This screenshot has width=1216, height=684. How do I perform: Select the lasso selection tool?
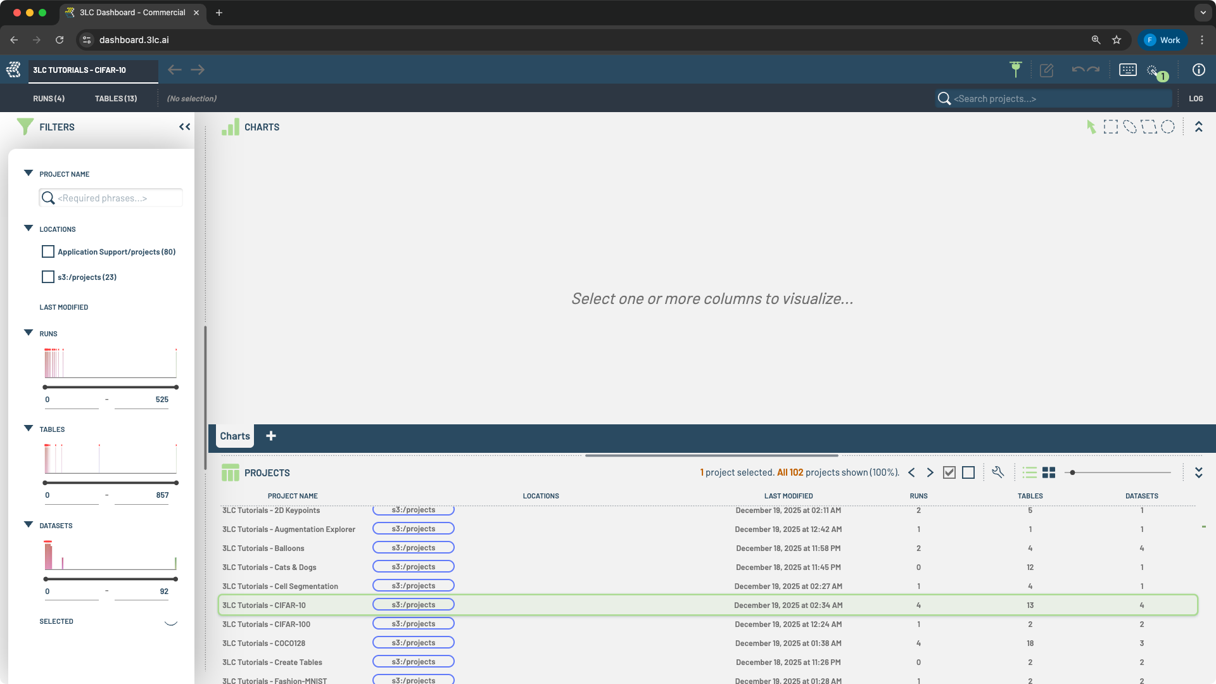click(1130, 127)
